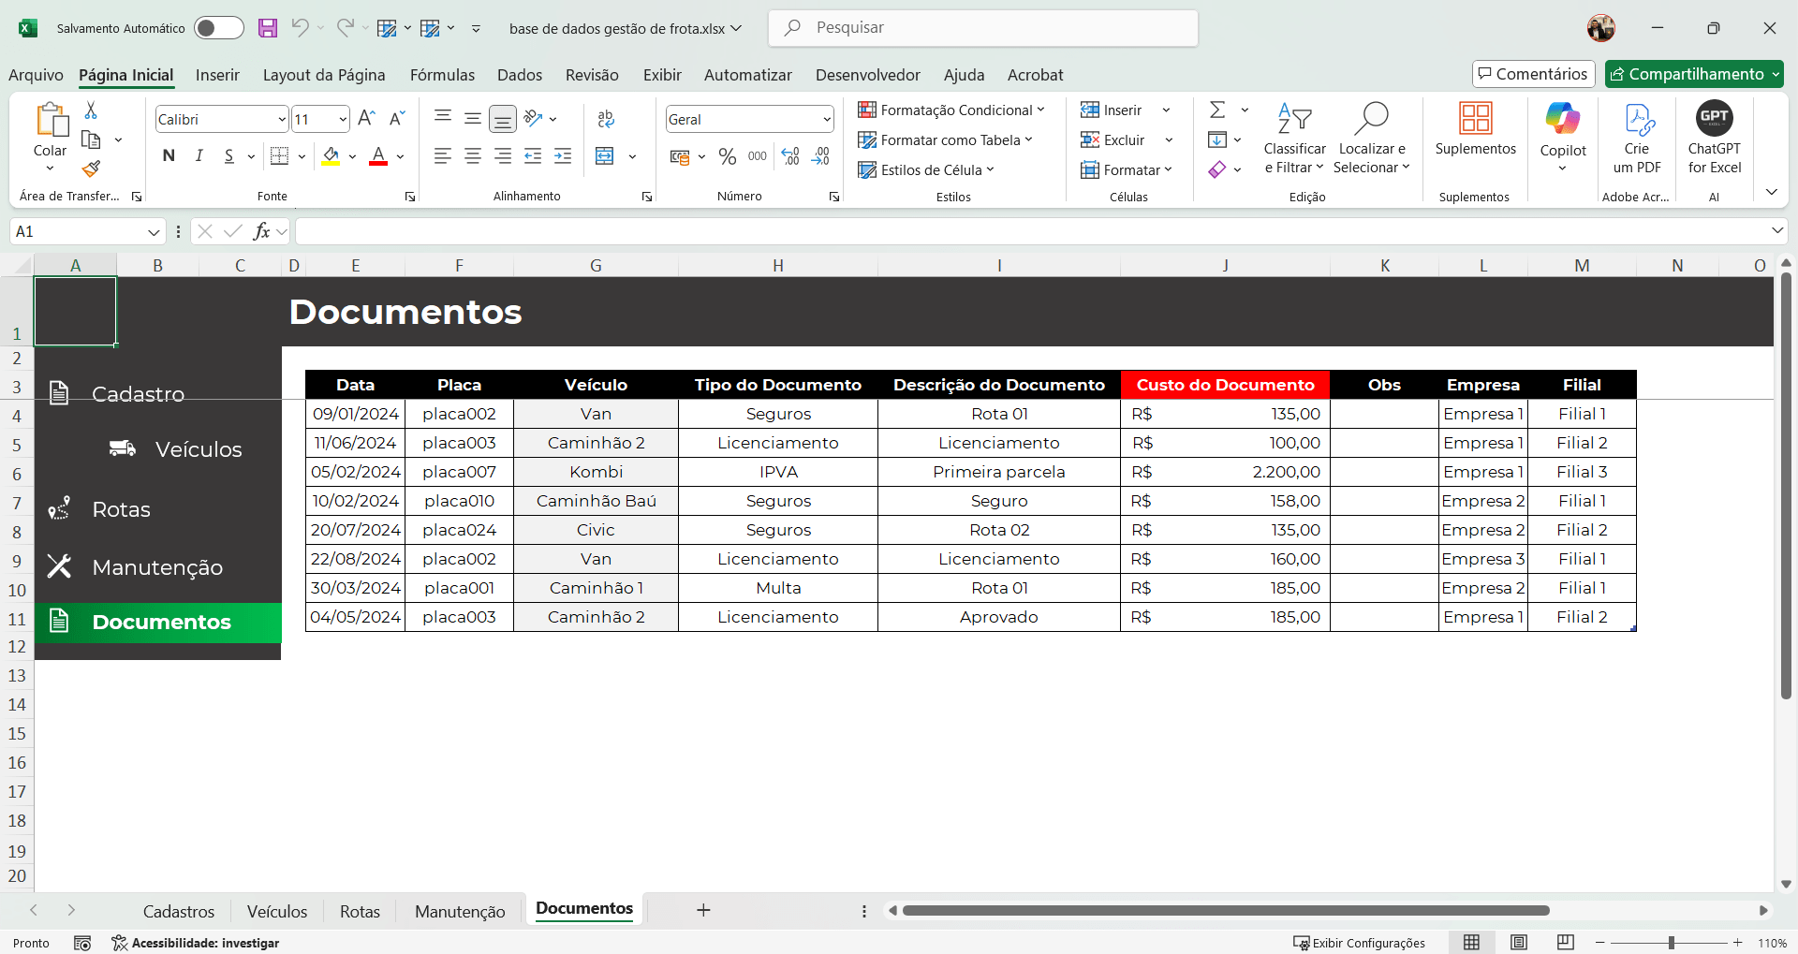Expand the formula bar chevron
Viewport: 1798px width, 954px height.
[1776, 231]
